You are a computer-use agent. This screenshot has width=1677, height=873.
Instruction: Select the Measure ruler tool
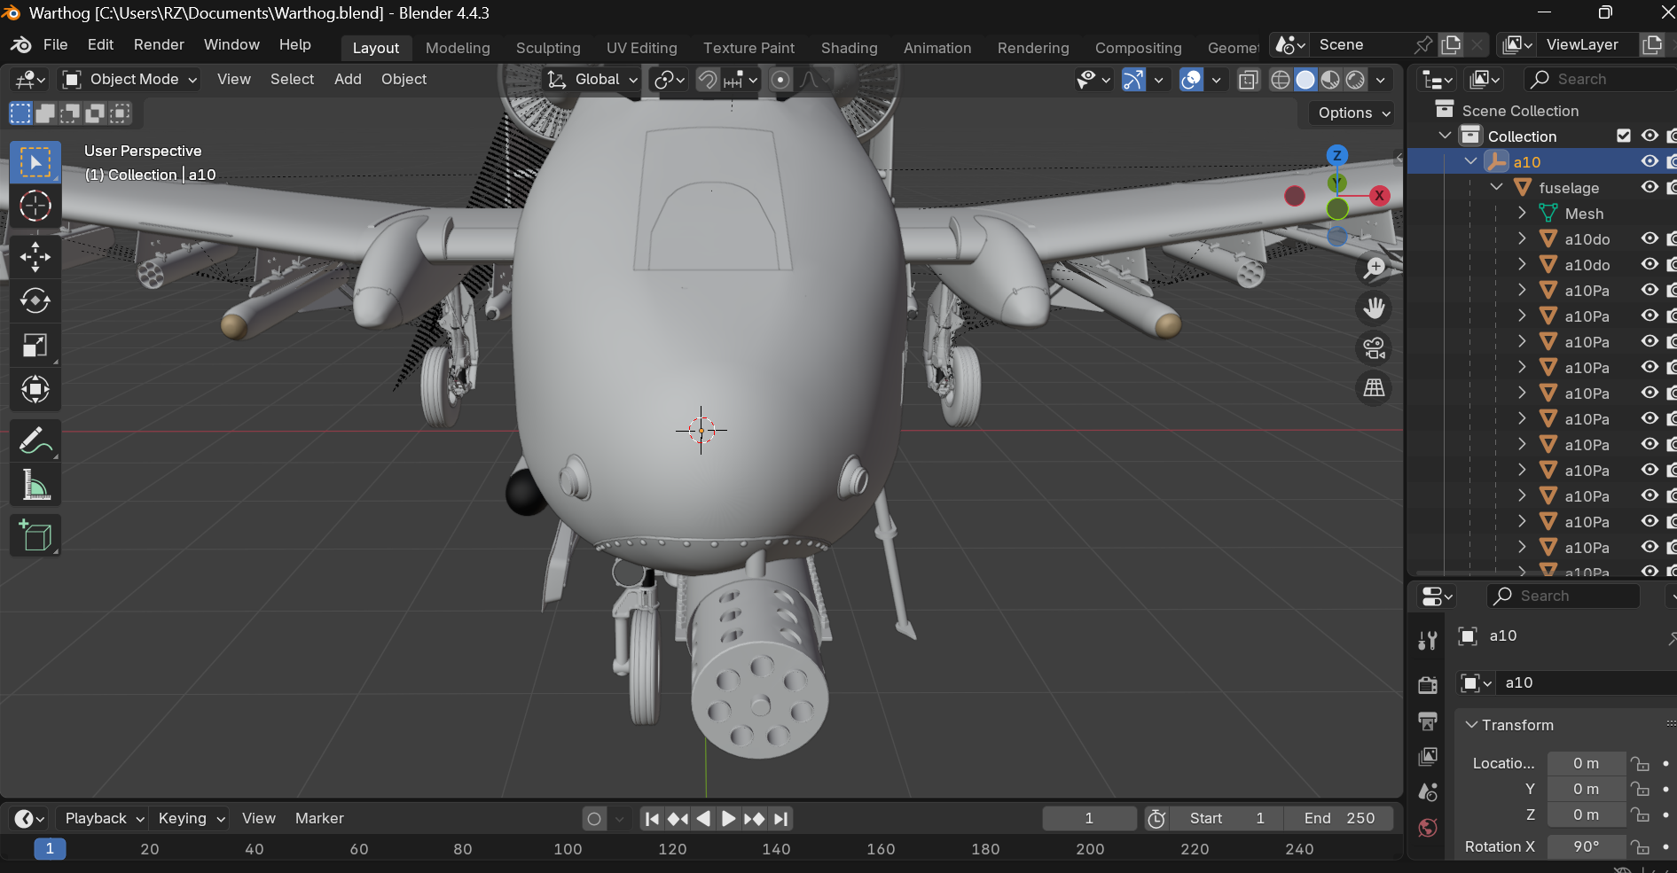click(35, 485)
